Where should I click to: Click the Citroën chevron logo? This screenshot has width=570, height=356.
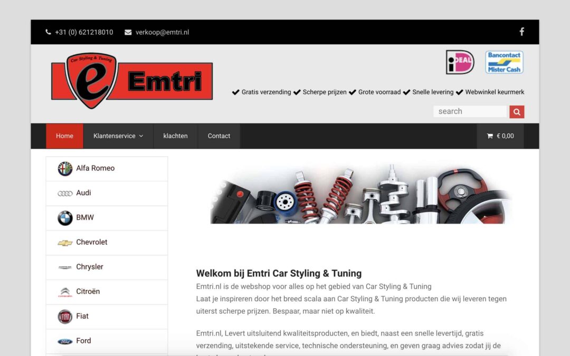(64, 291)
